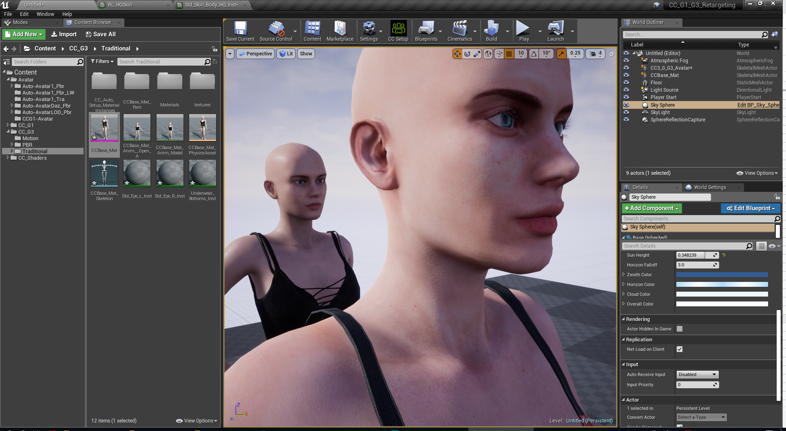Click the Lit view mode button

(x=286, y=54)
